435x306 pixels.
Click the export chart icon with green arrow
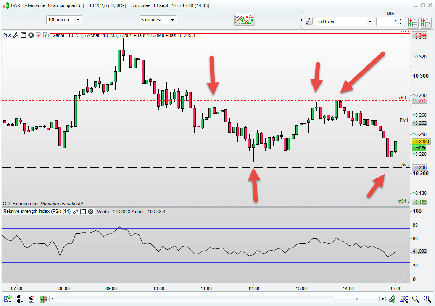tap(8, 299)
